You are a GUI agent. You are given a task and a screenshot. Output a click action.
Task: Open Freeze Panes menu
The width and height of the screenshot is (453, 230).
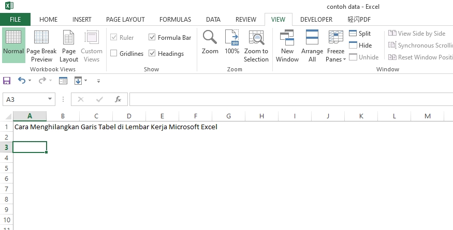[x=335, y=46]
